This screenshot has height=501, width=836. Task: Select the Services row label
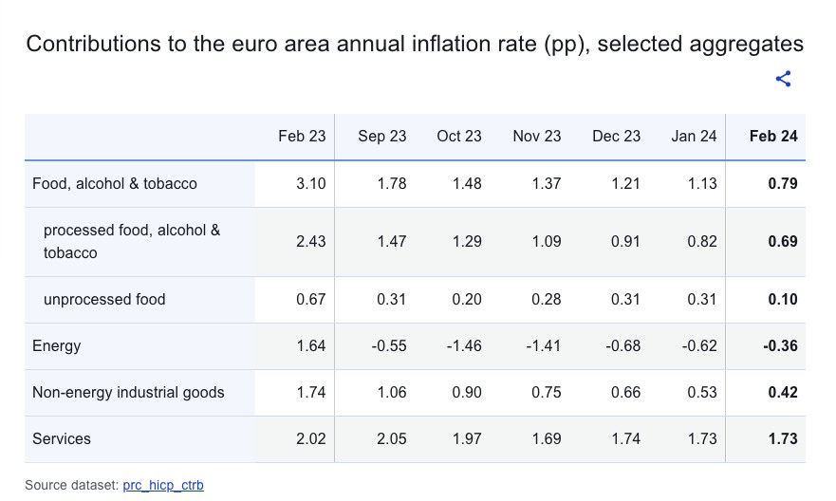click(x=62, y=439)
